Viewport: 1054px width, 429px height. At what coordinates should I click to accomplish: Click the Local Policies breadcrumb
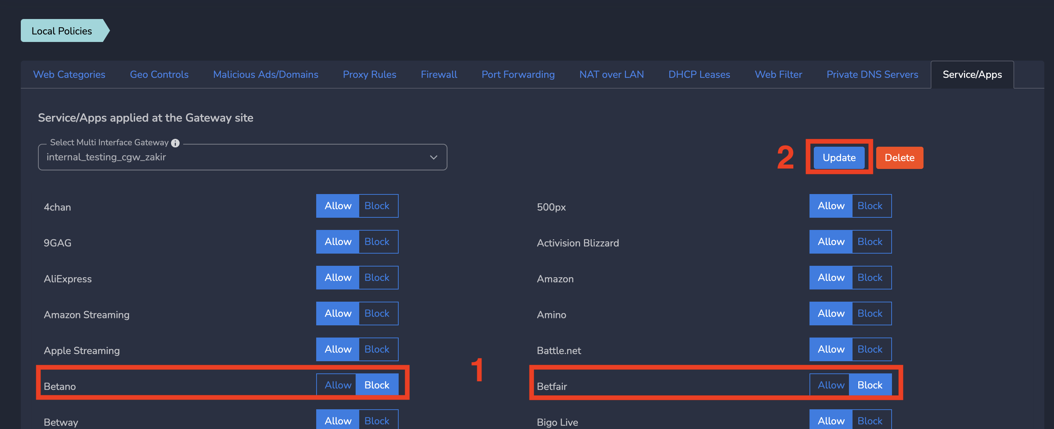point(62,31)
